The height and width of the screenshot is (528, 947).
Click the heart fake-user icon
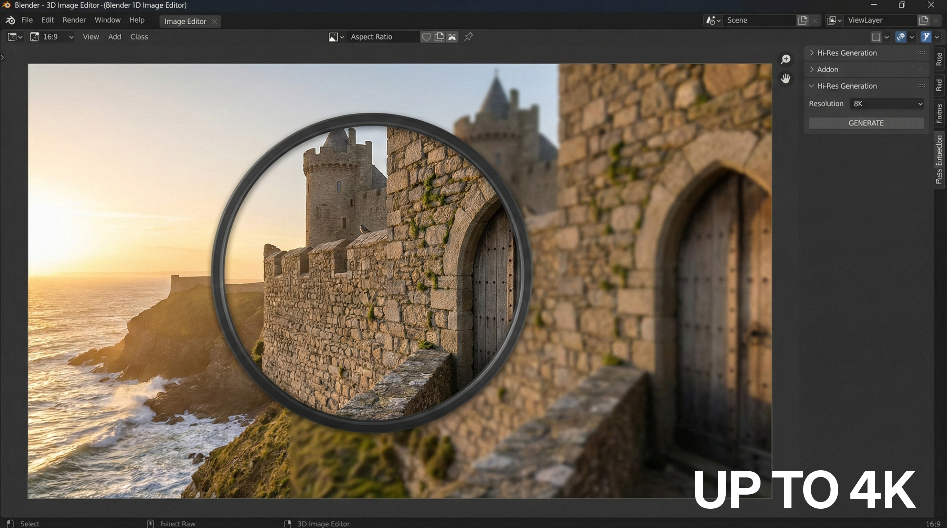[x=426, y=37]
